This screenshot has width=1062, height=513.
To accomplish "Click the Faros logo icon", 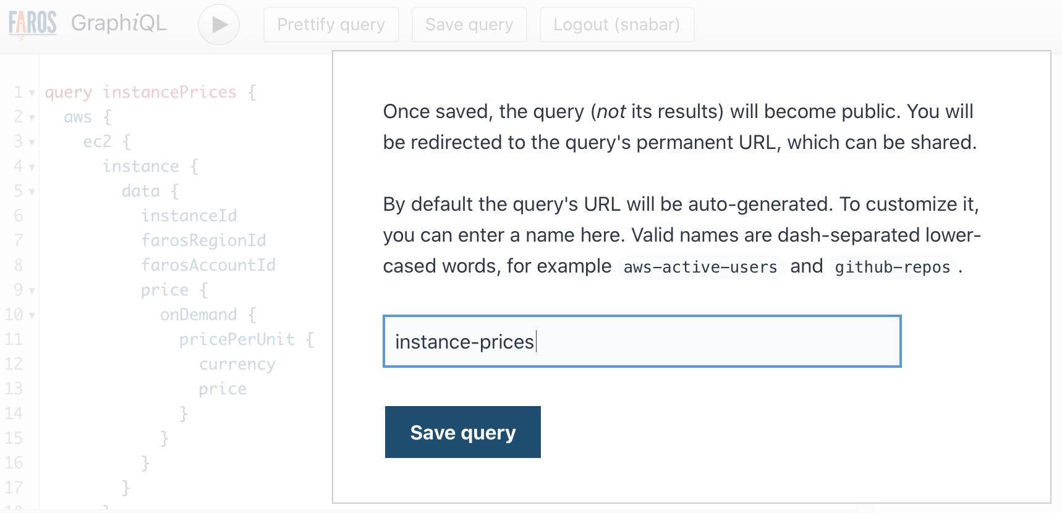I will tap(32, 23).
